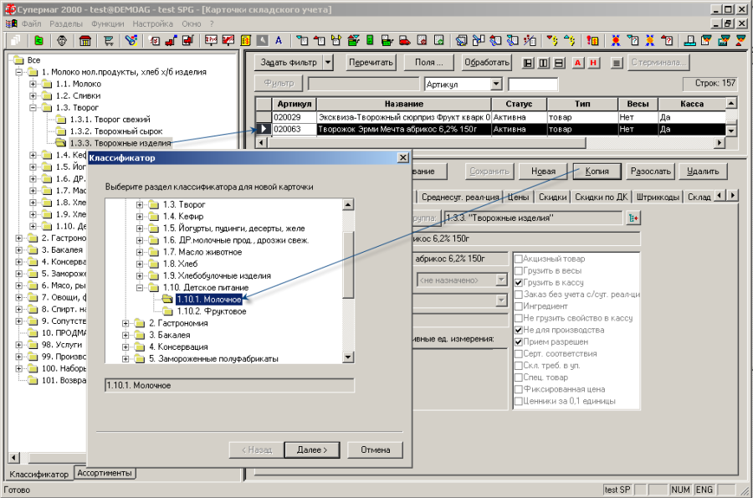The height and width of the screenshot is (498, 753).
Task: Switch to the Ассортименты tab
Action: click(105, 473)
